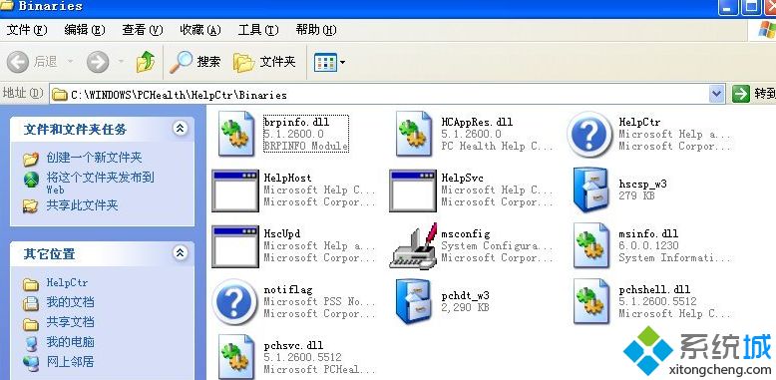Click the HelpSvc file name text
Screen dimensions: 776x380
(462, 178)
